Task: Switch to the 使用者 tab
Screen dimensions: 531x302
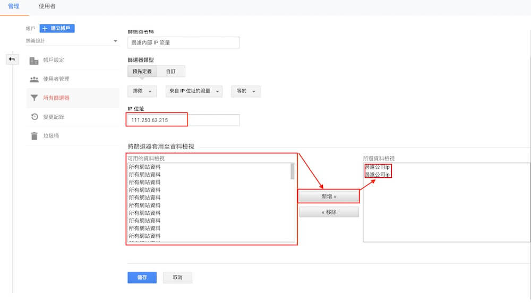Action: pyautogui.click(x=47, y=6)
